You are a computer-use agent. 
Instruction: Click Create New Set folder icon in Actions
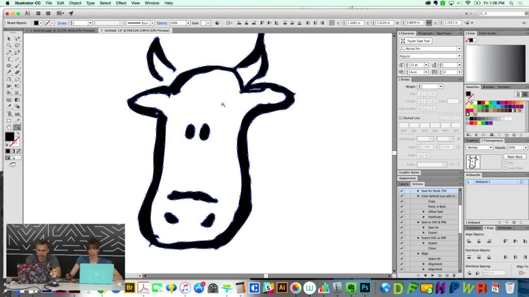tap(440, 275)
